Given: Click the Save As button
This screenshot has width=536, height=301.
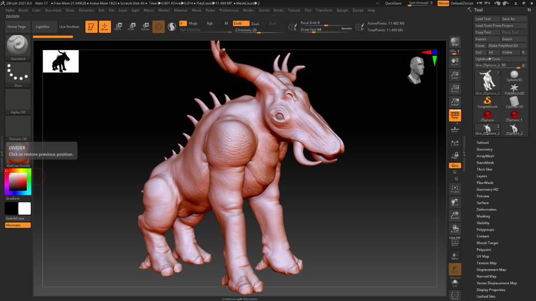Looking at the screenshot, I should click(514, 19).
